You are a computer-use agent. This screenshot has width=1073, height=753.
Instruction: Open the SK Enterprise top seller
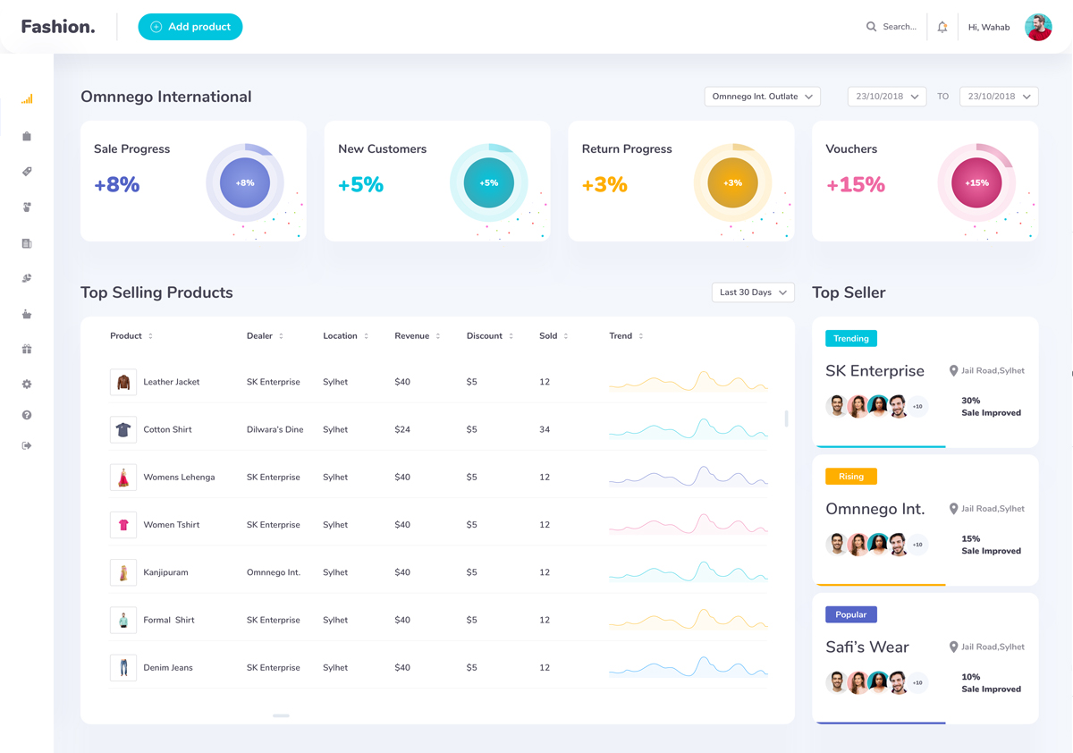click(x=876, y=369)
